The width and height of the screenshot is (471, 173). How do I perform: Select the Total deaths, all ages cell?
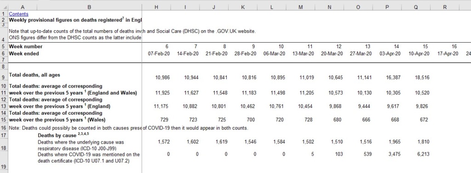click(x=32, y=75)
